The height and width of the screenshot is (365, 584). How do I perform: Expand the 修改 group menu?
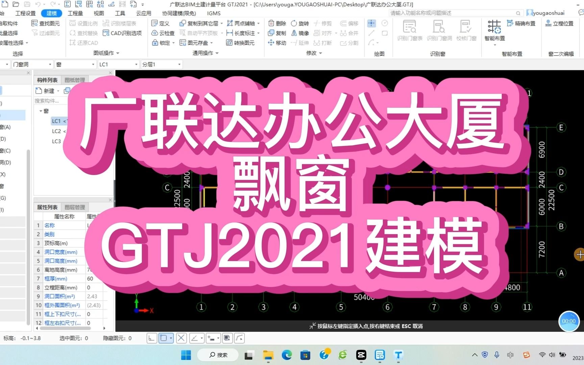pyautogui.click(x=314, y=53)
